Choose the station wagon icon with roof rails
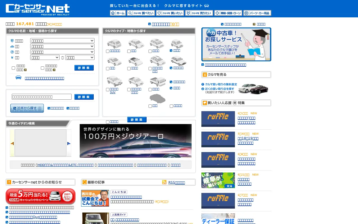358x224 pixels. (157, 60)
